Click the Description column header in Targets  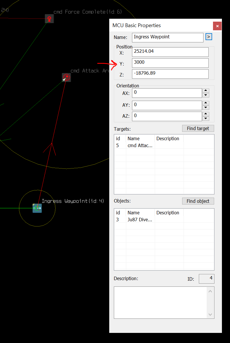click(169, 139)
